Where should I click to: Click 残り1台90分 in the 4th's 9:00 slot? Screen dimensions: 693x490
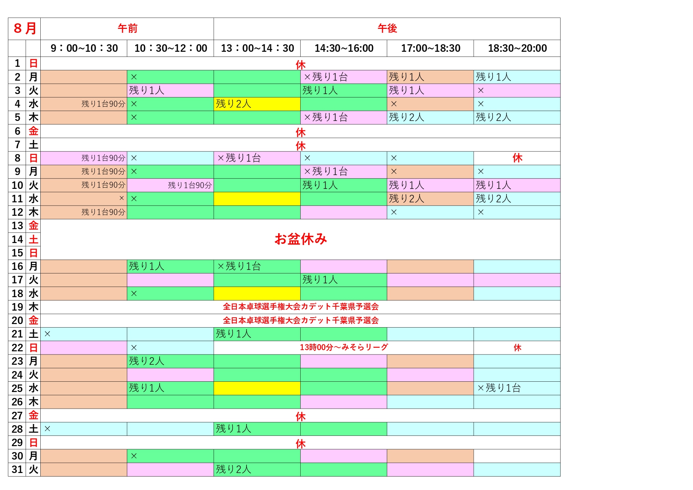[103, 104]
